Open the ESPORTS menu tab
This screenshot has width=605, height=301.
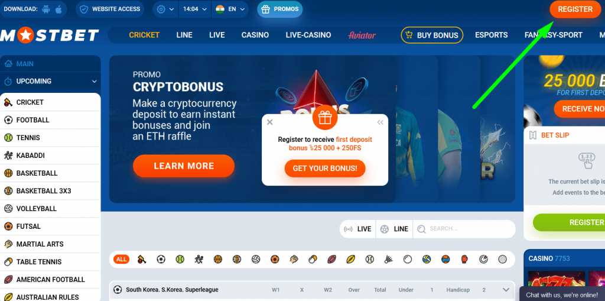click(x=491, y=35)
